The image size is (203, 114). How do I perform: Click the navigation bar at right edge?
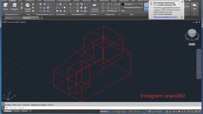click(x=199, y=64)
